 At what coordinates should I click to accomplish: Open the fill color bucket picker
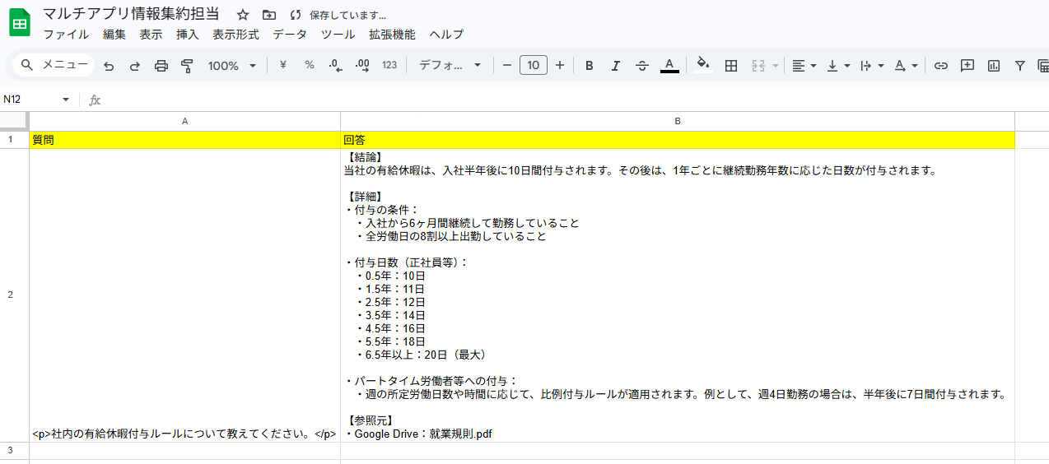tap(703, 66)
